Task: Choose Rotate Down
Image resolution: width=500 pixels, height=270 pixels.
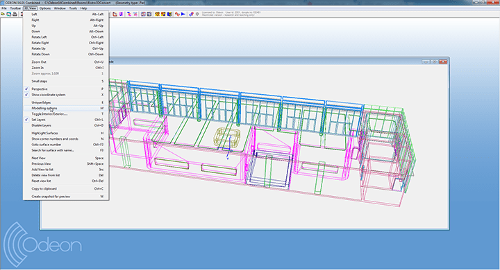Action: [66, 55]
